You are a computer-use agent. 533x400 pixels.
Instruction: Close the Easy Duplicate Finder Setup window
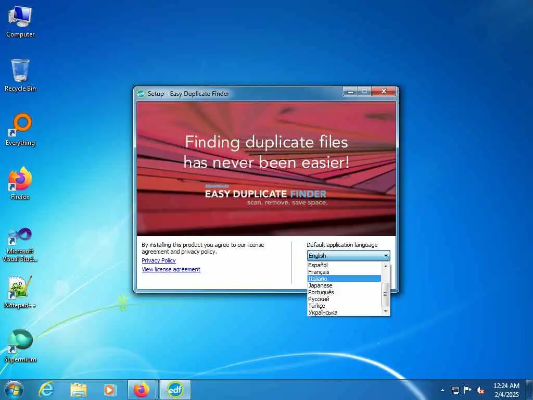[x=384, y=91]
